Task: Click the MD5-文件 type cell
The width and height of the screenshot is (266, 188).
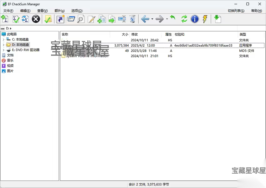Action: [x=247, y=51]
